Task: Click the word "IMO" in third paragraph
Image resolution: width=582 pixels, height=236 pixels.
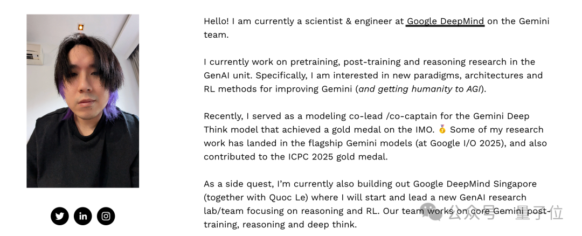Action: click(423, 129)
